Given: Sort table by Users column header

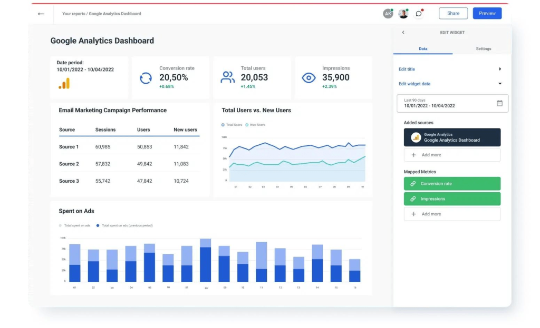Looking at the screenshot, I should click(143, 130).
